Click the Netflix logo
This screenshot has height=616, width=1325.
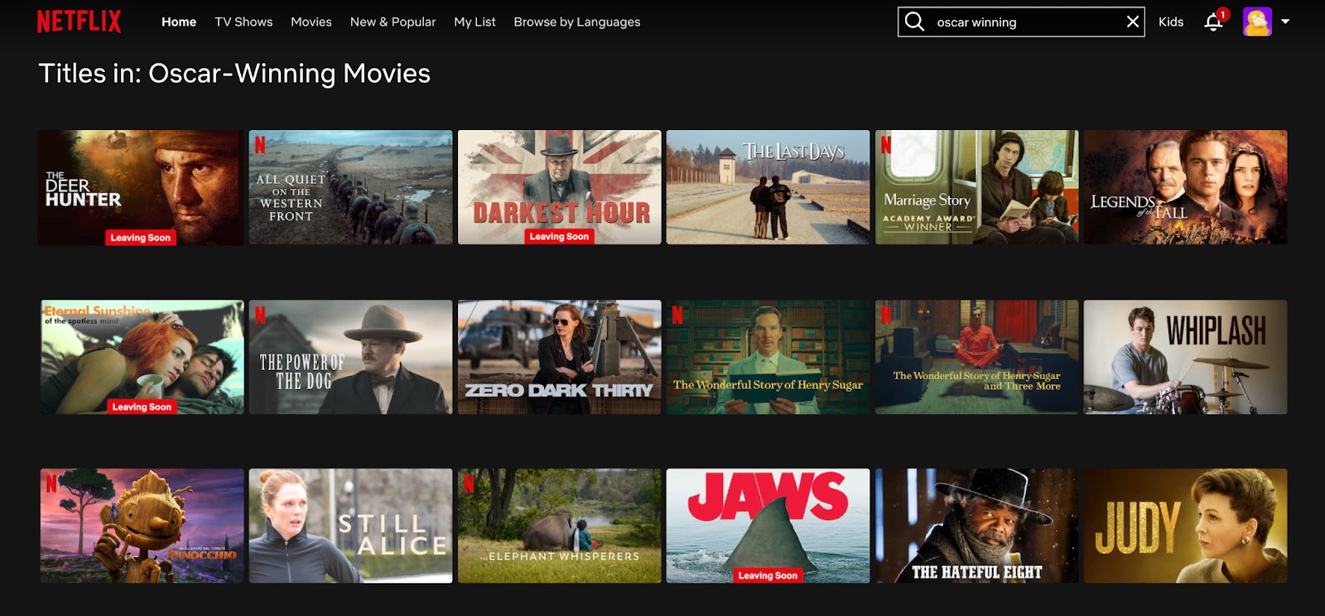79,22
